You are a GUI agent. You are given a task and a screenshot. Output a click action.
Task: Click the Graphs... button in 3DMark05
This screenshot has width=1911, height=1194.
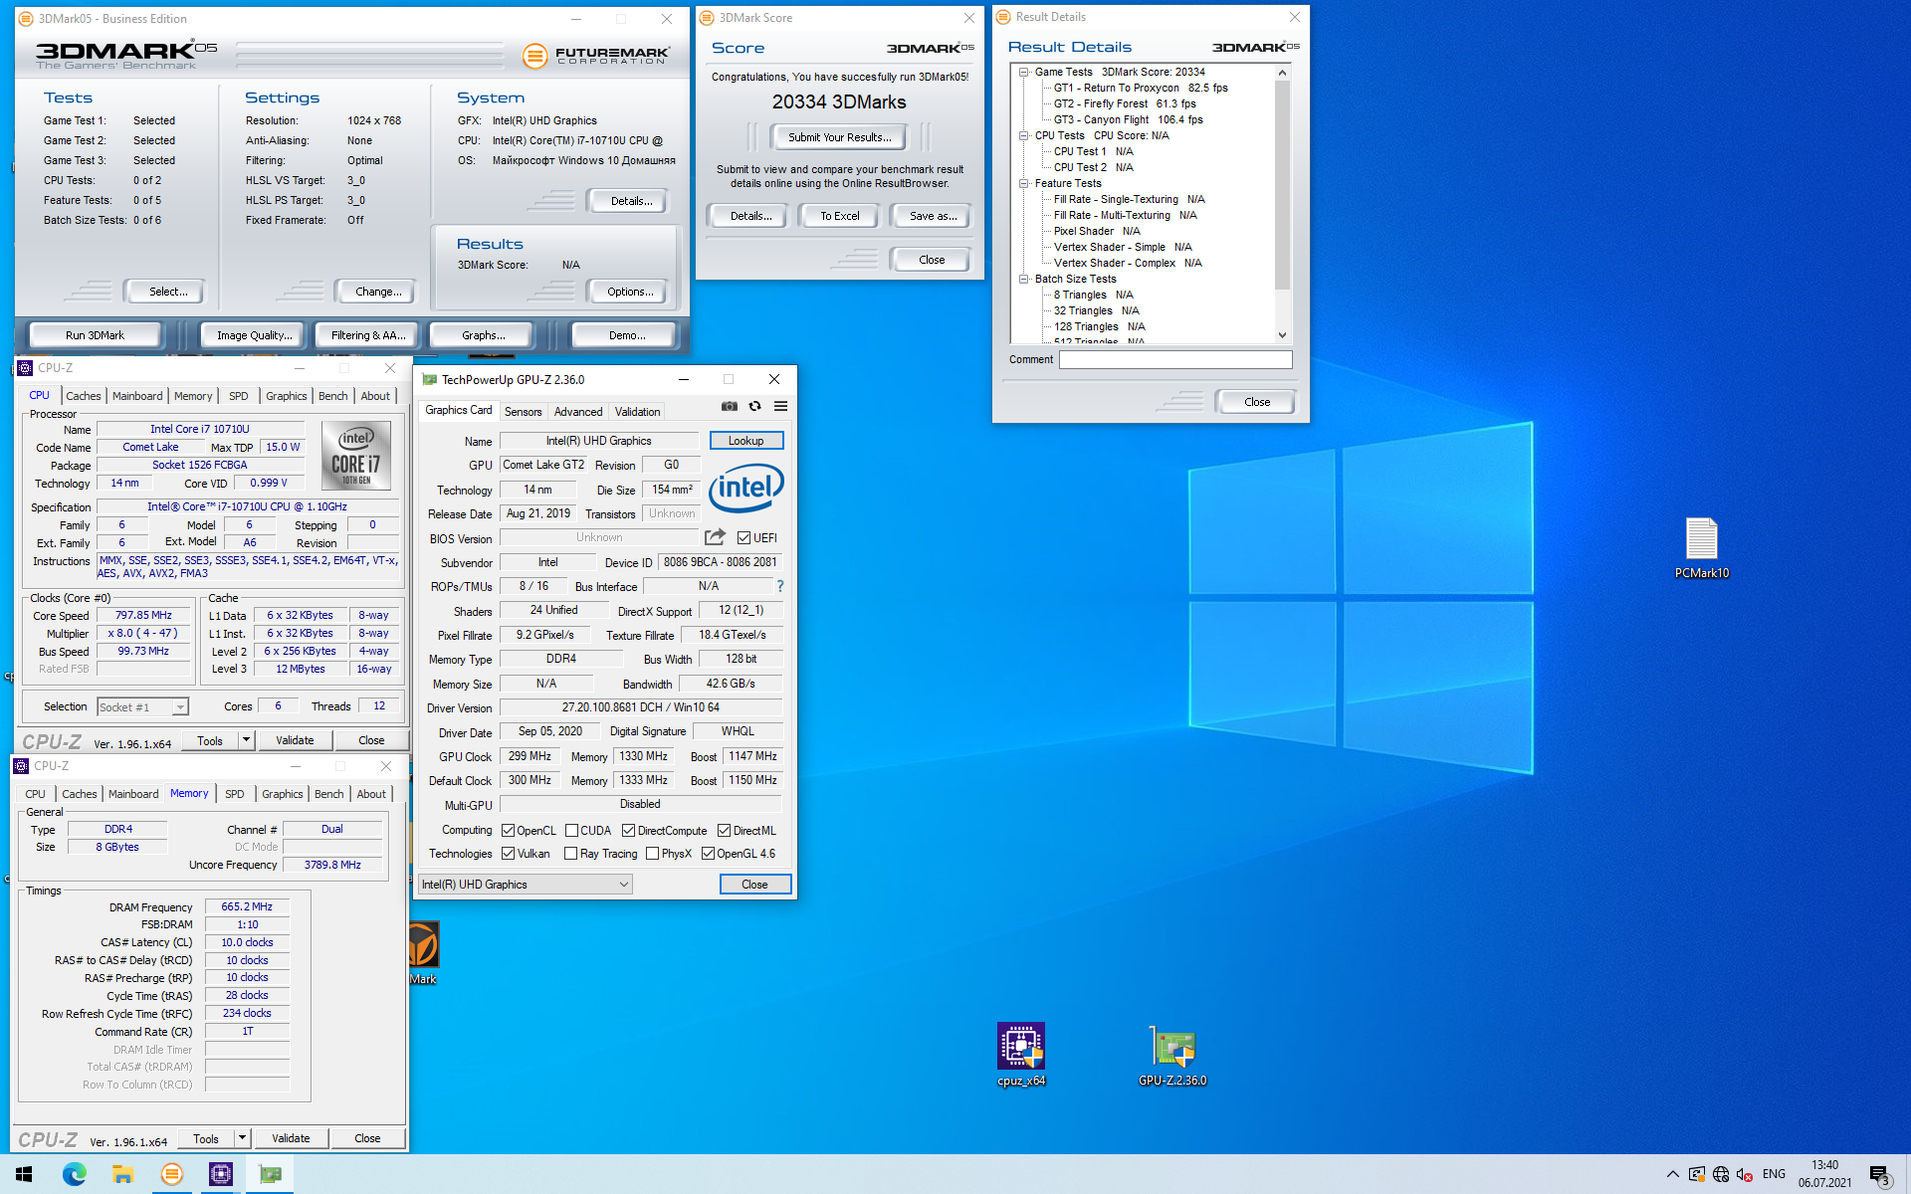(484, 335)
